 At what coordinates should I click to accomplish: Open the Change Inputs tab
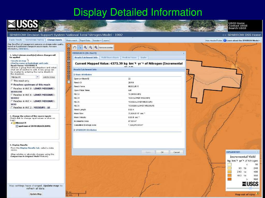55,40
